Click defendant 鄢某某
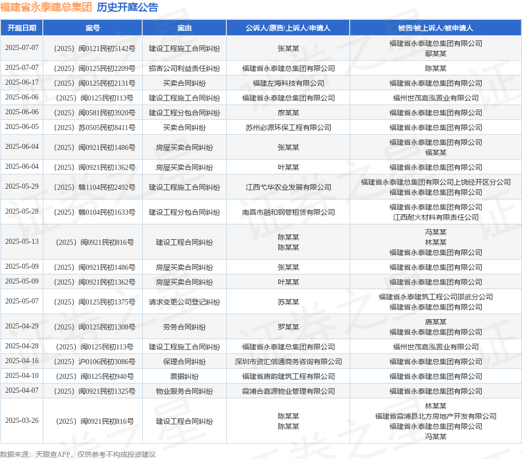The width and height of the screenshot is (522, 459). point(436,54)
